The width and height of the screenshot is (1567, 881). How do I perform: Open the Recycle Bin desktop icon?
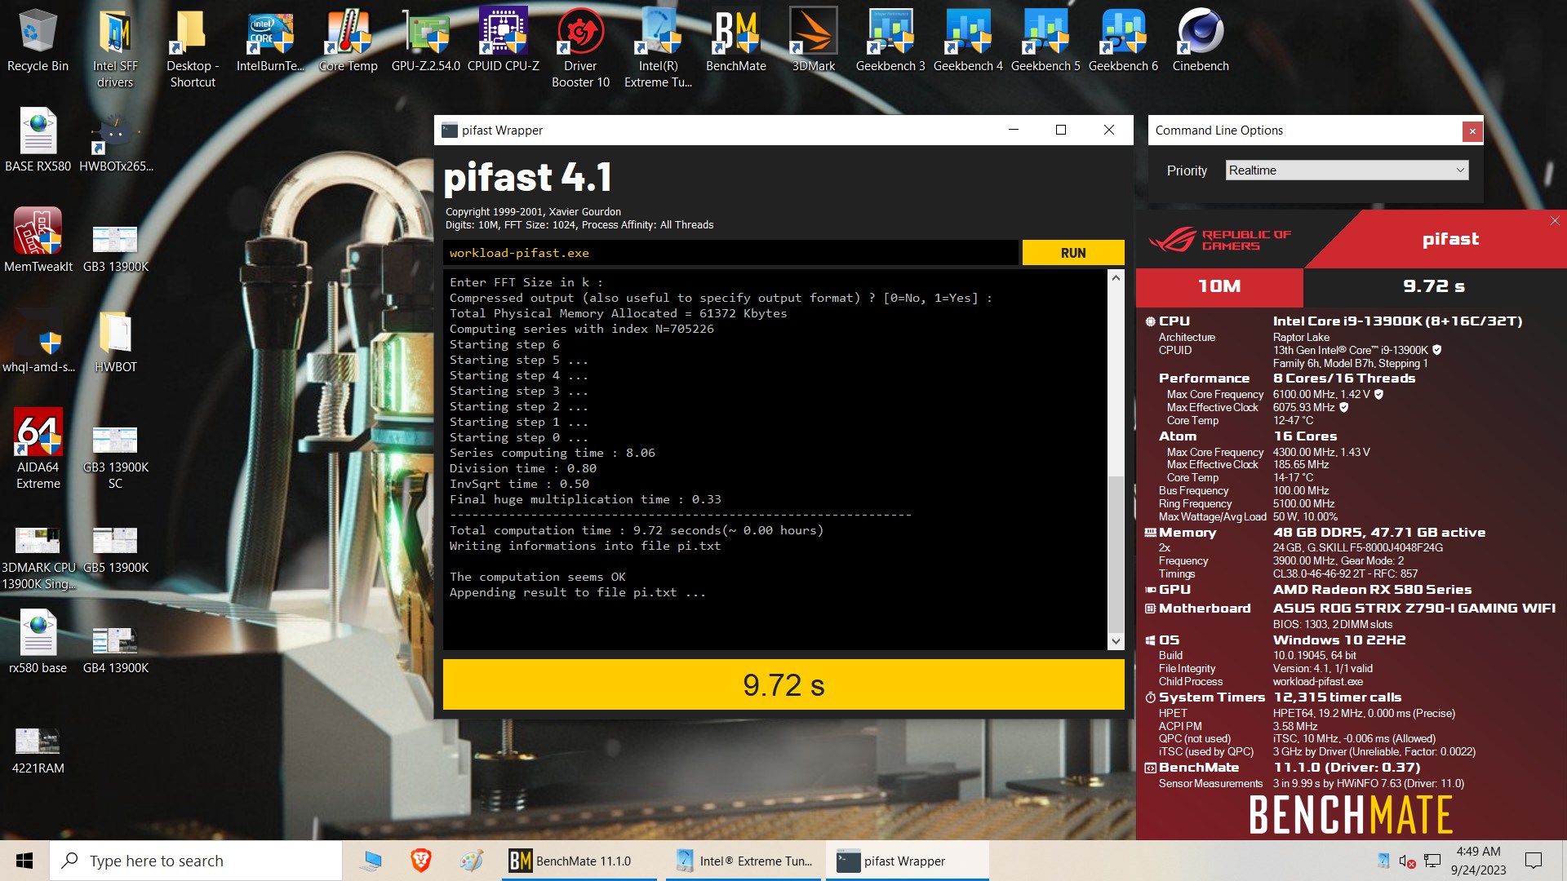(x=38, y=41)
